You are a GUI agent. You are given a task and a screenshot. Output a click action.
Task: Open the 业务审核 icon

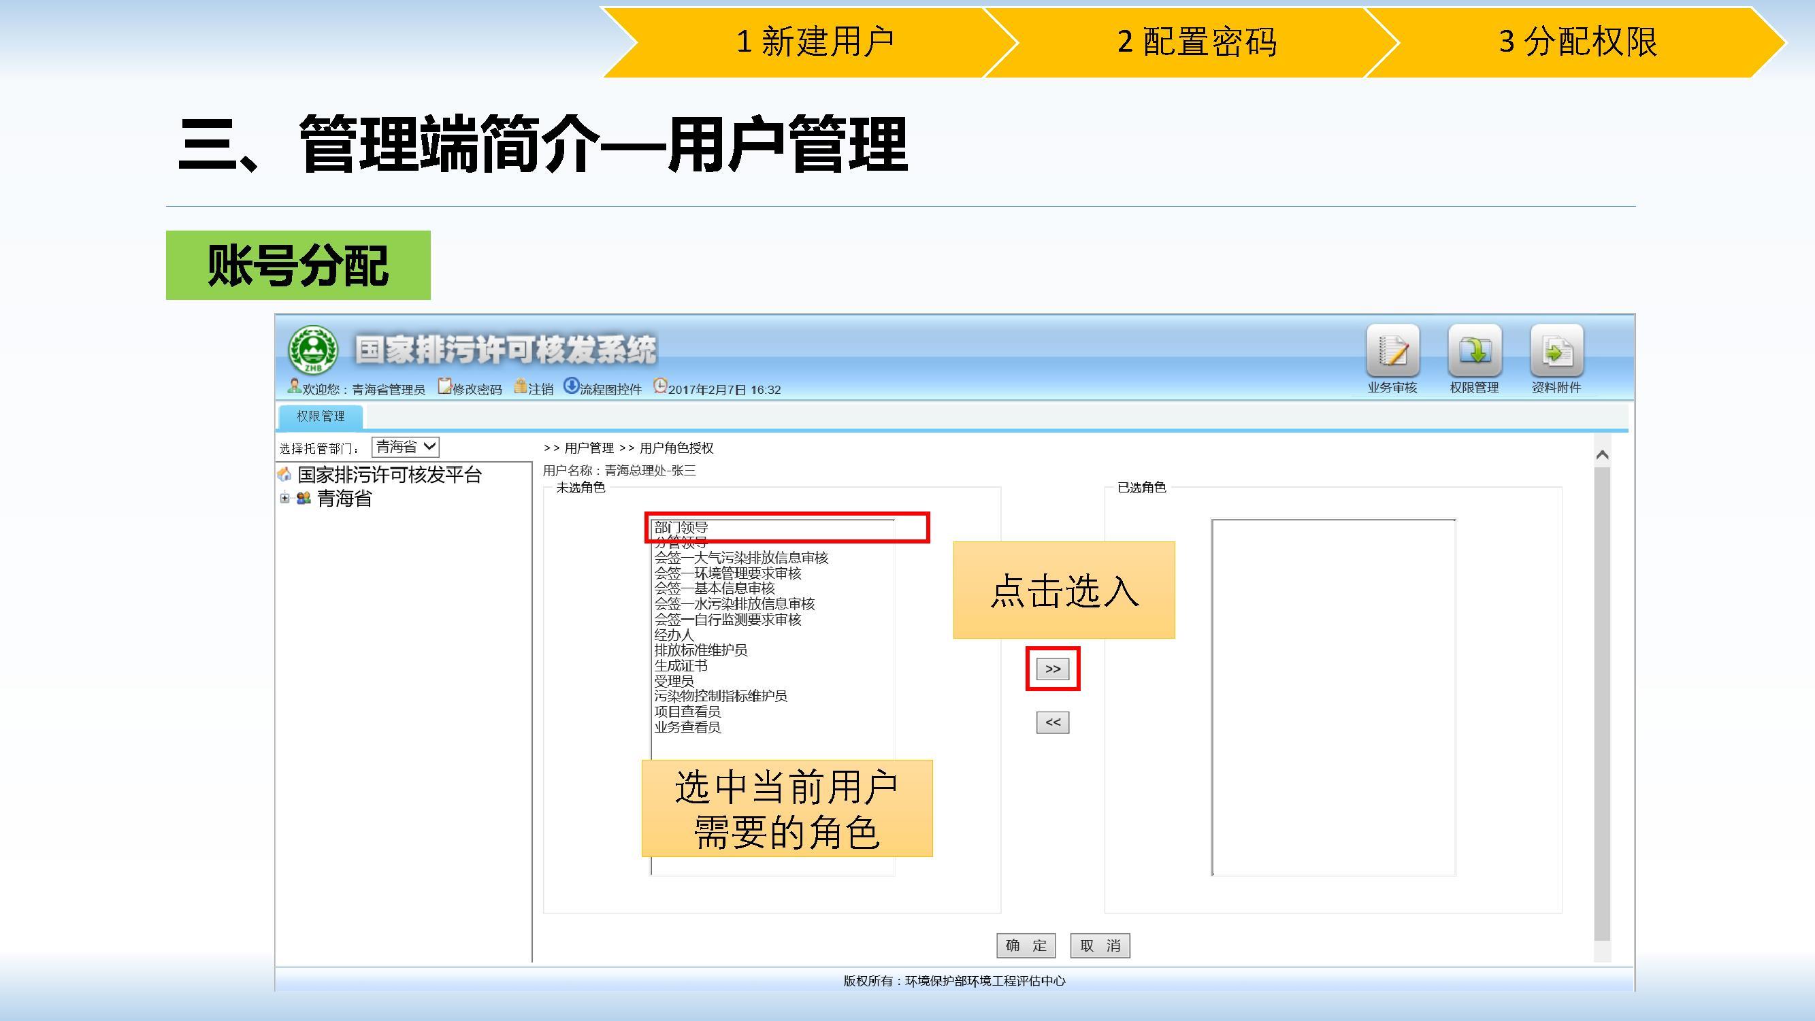point(1392,351)
